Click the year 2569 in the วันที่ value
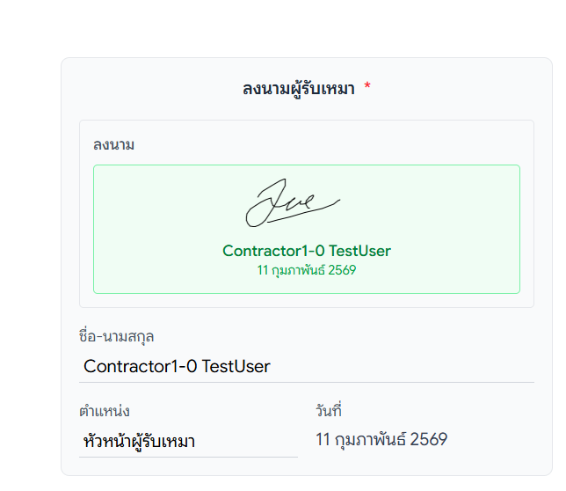This screenshot has height=491, width=566. pos(429,439)
